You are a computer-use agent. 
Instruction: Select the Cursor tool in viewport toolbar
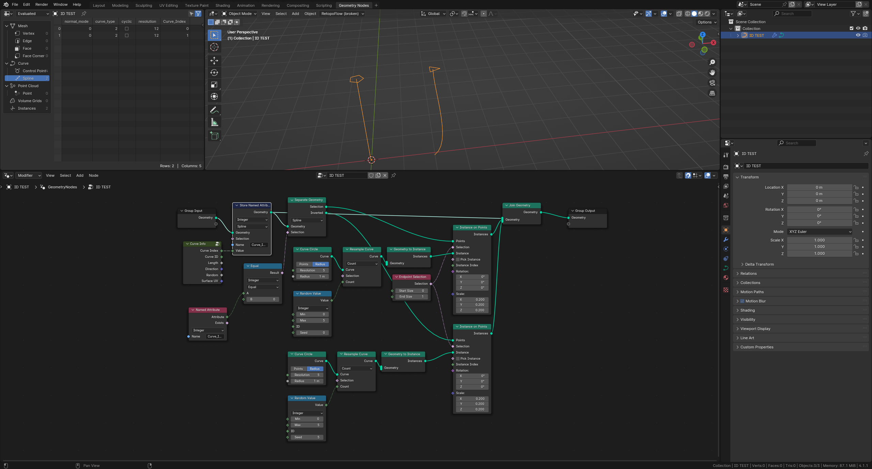pyautogui.click(x=214, y=47)
